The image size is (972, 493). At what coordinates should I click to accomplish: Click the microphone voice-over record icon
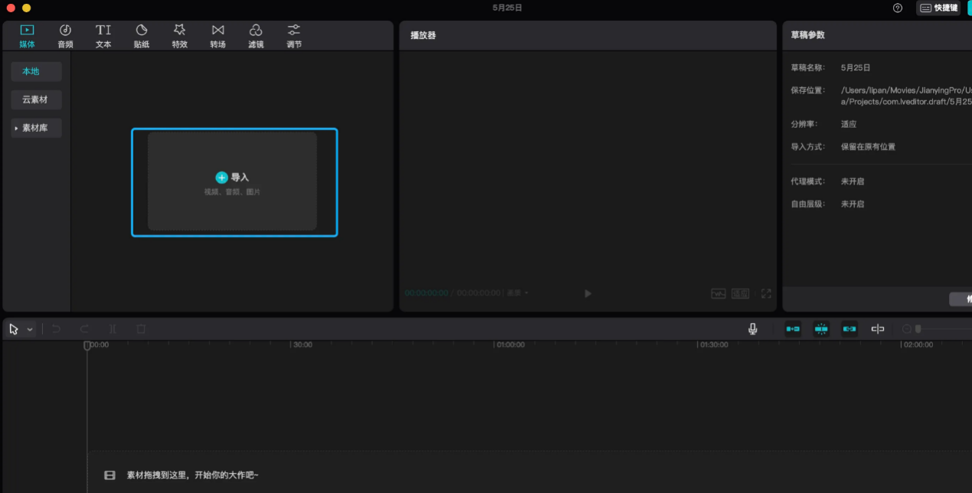(x=753, y=329)
